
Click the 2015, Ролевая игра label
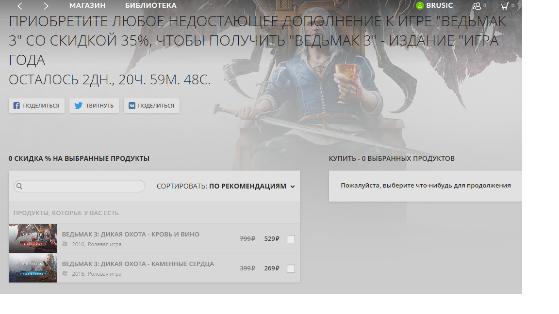point(97,274)
